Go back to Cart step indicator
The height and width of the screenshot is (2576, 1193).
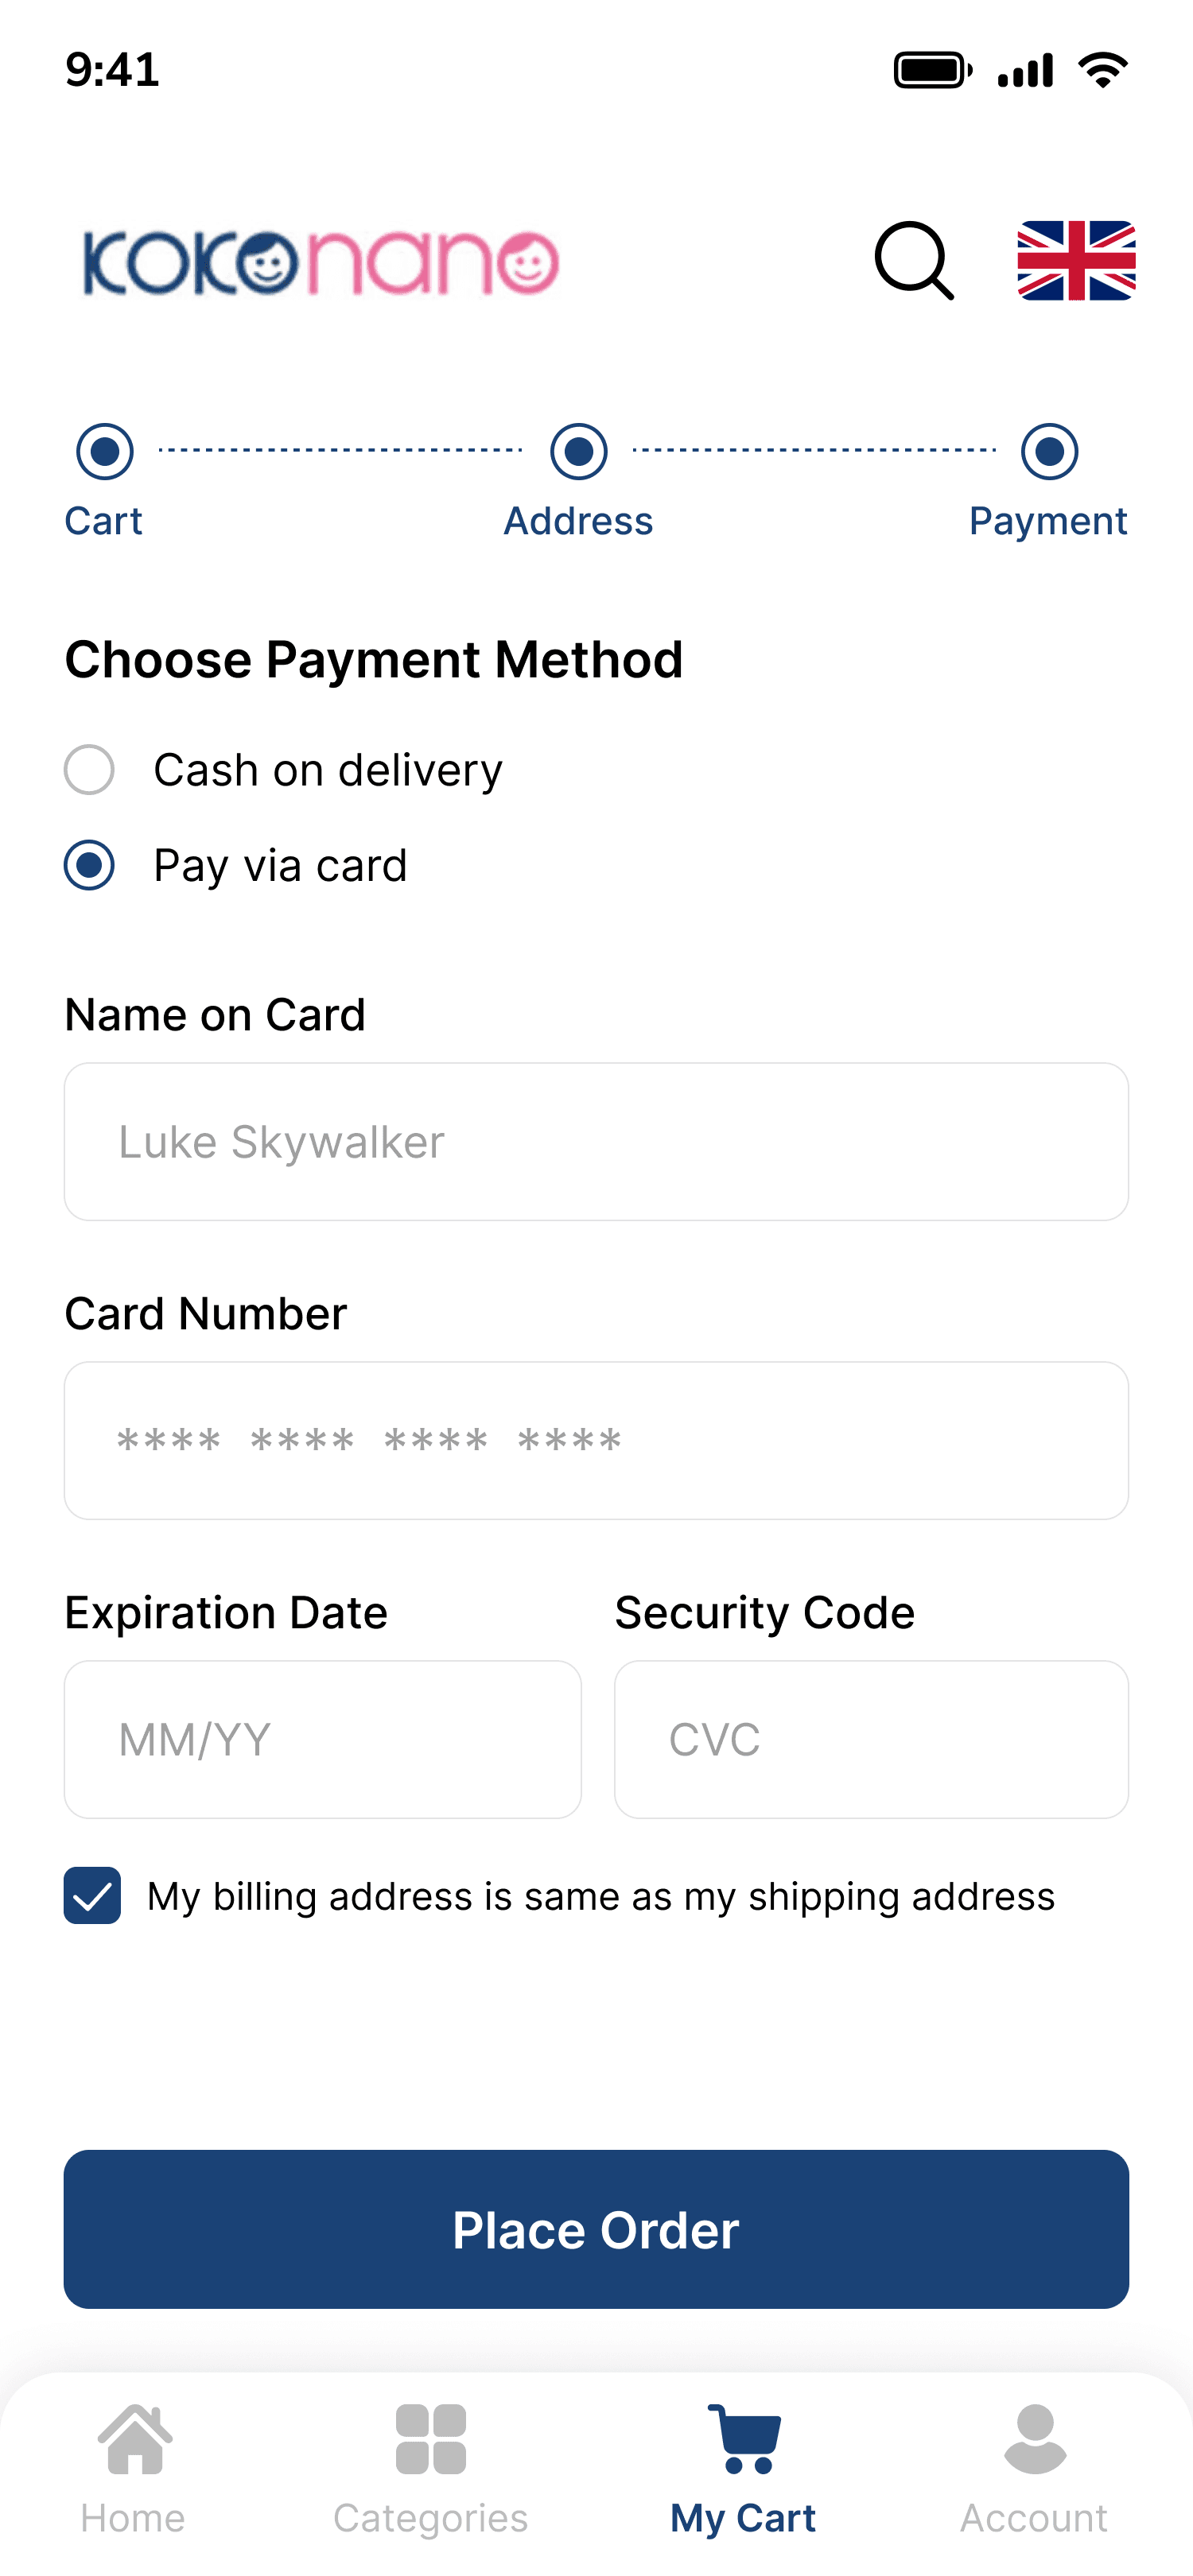tap(105, 451)
